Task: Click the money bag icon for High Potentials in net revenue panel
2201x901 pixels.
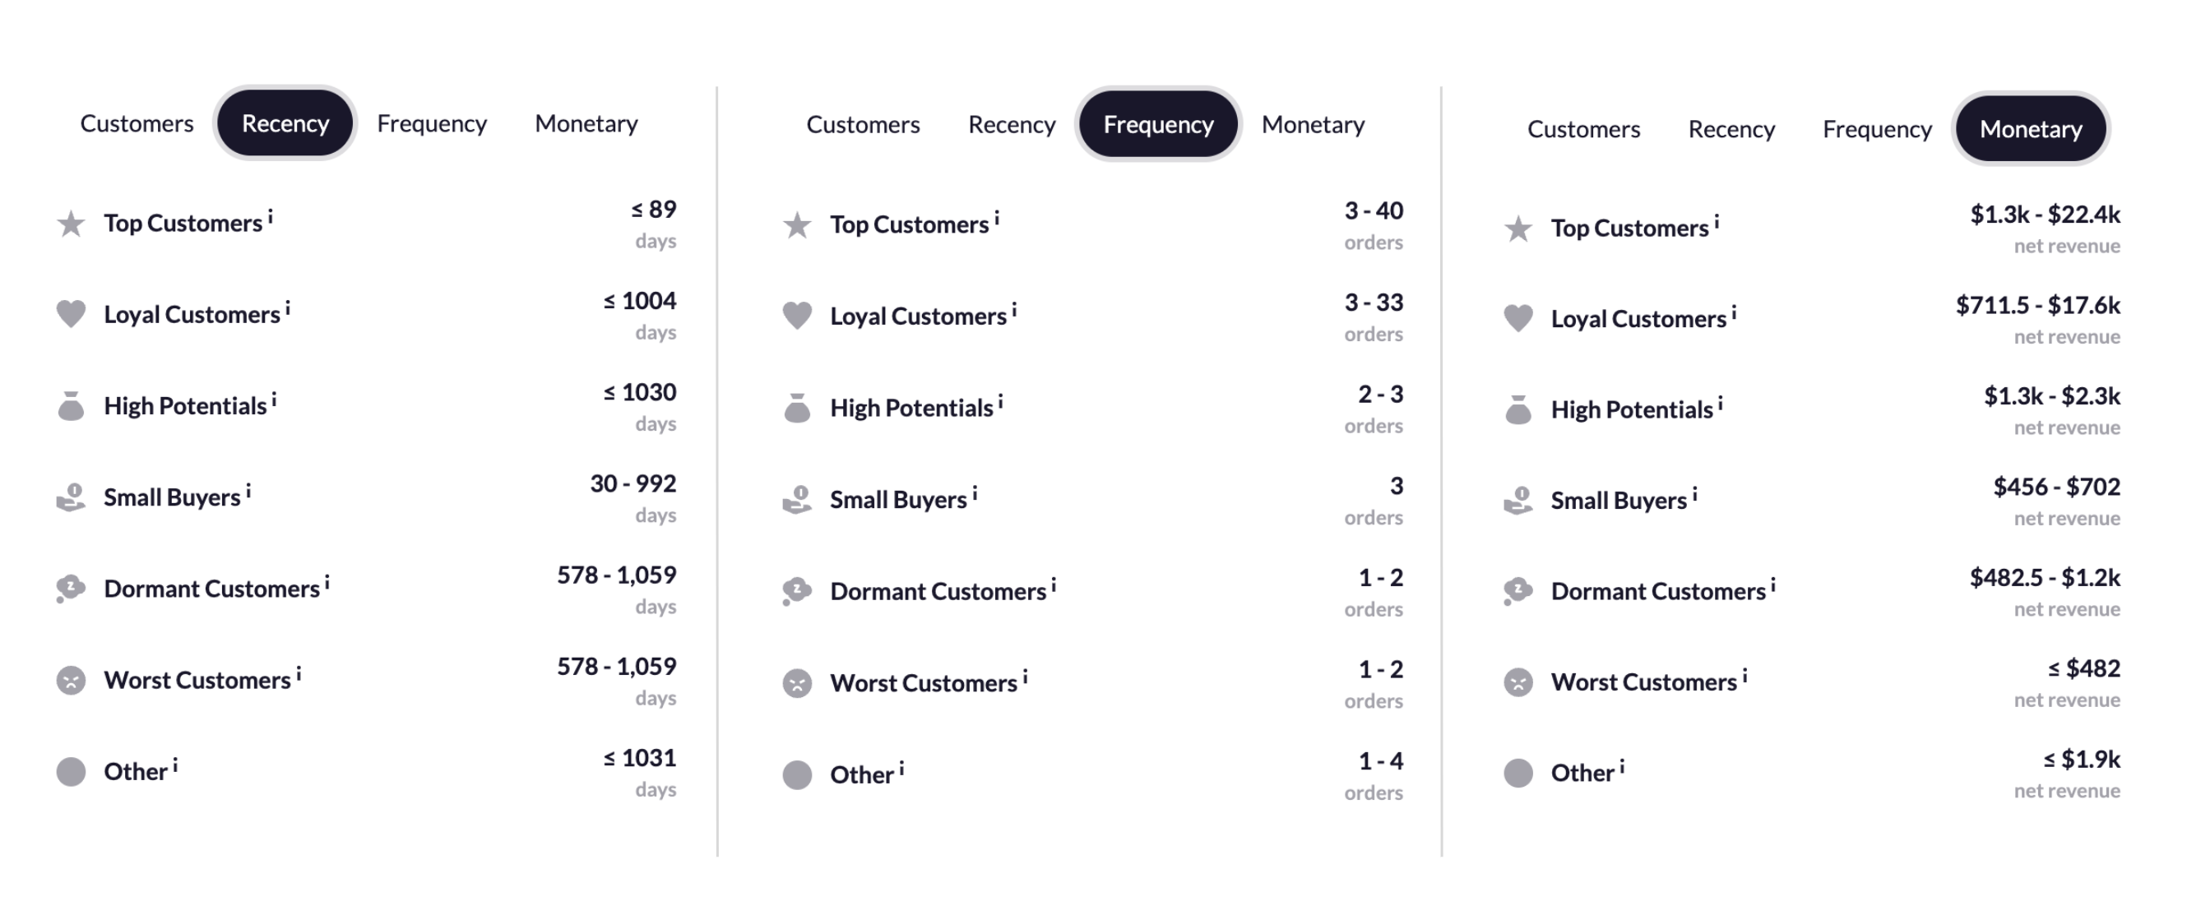Action: point(1518,410)
